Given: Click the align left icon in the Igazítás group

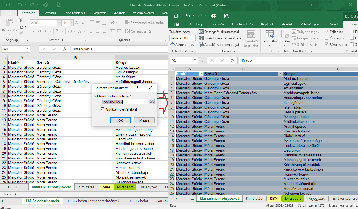Looking at the screenshot, I should point(91,31).
